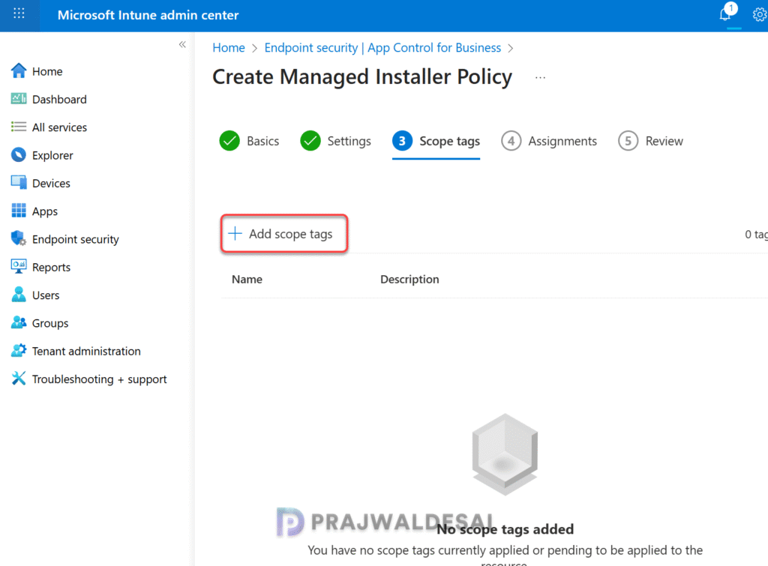Click the Troubleshooting tools icon
Image resolution: width=768 pixels, height=566 pixels.
(x=19, y=379)
